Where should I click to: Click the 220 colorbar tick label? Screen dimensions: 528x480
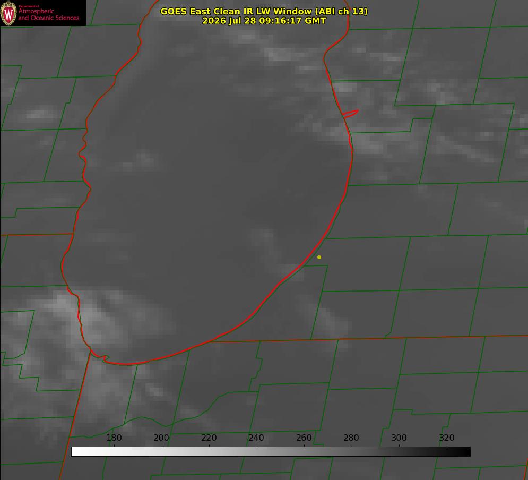click(209, 438)
